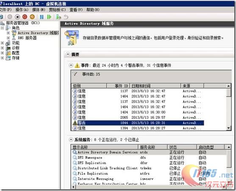This screenshot has width=236, height=191.
Task: Sort services by the 显示名称 column header
Action: [105, 147]
